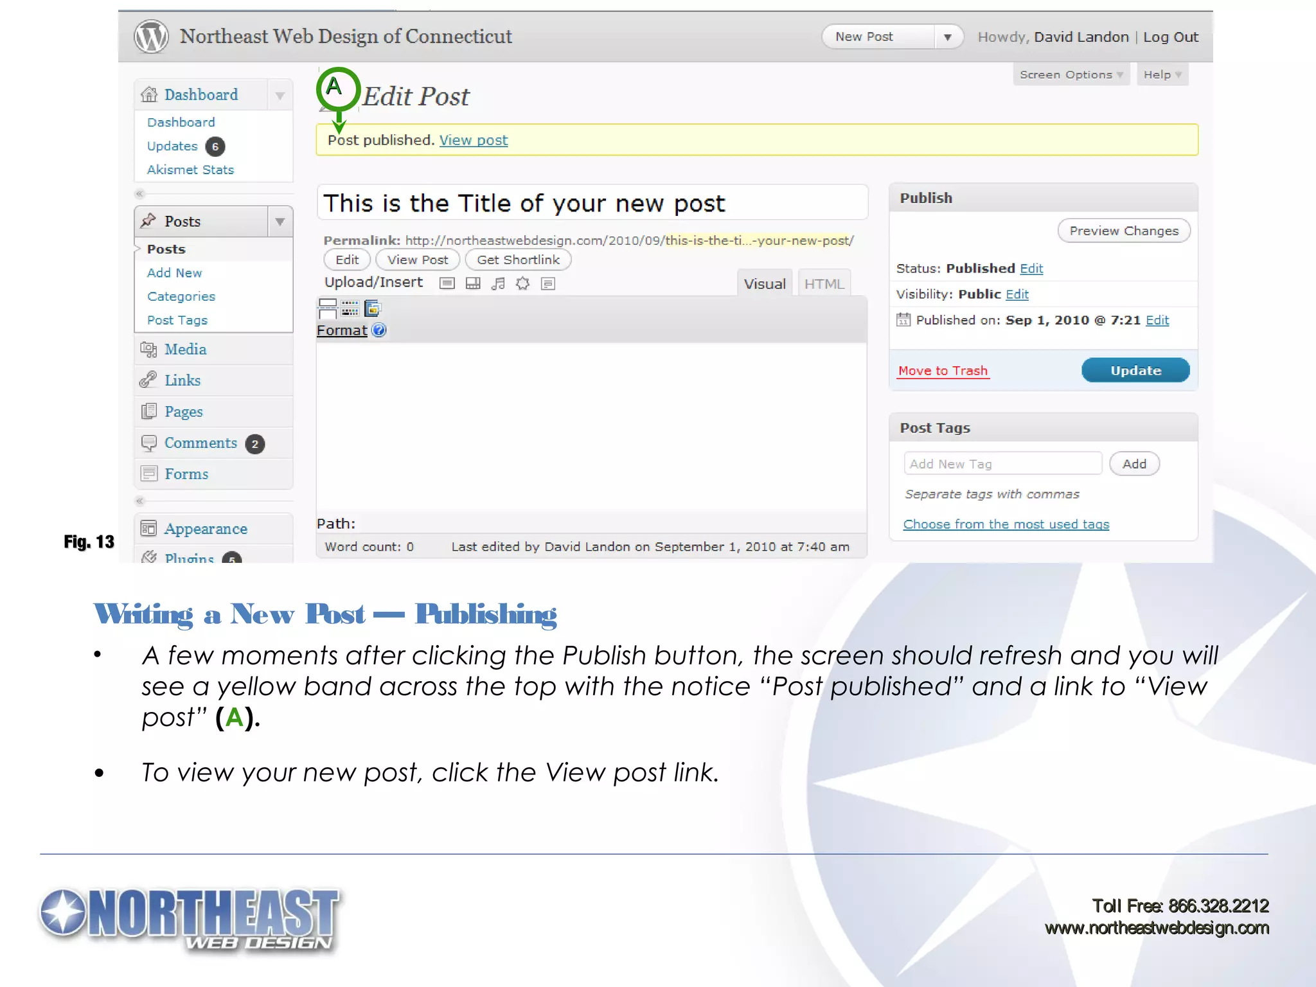1316x987 pixels.
Task: Switch to the Visual editor tab
Action: pyautogui.click(x=765, y=283)
